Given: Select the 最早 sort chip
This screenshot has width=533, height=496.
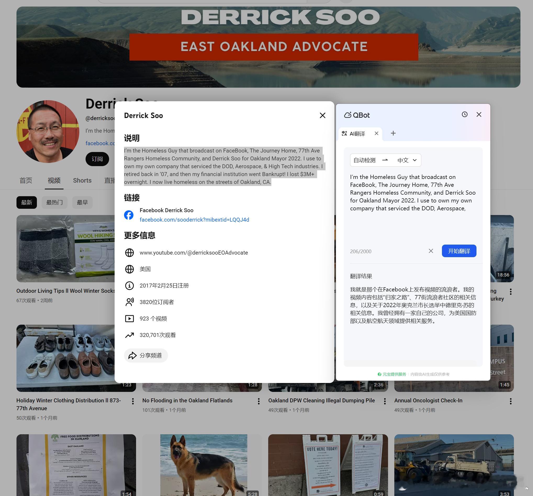Looking at the screenshot, I should 82,202.
